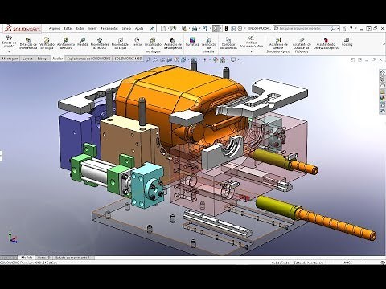This screenshot has height=289, width=386.
Task: Open Suplementos do SOLIDWORKS tab
Action: pos(88,59)
